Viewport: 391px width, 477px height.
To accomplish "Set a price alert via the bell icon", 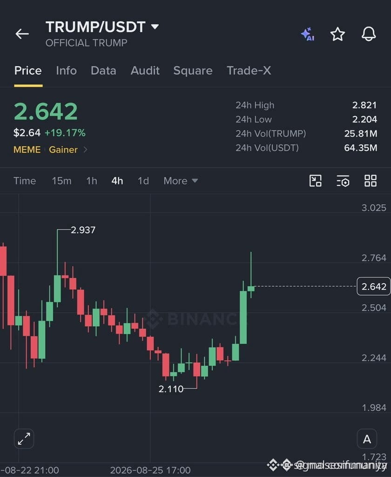I will click(x=369, y=34).
